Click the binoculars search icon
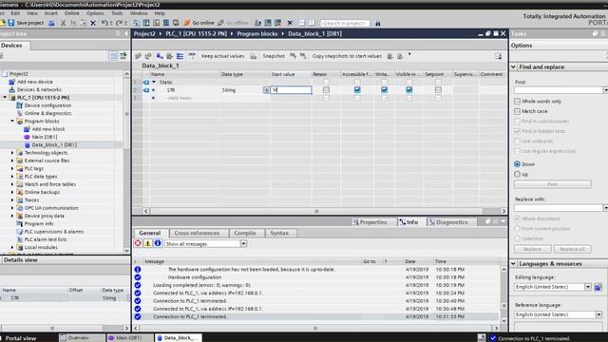 click(378, 23)
